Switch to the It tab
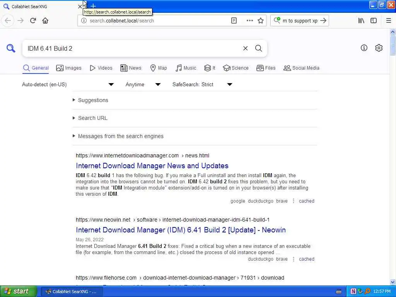 (x=210, y=68)
